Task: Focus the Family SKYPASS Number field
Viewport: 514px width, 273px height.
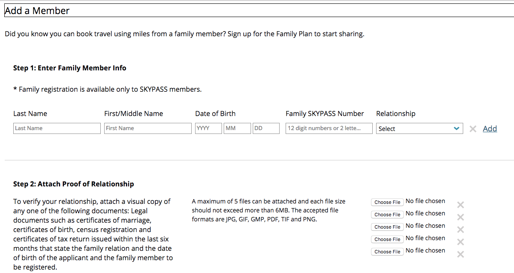Action: pyautogui.click(x=329, y=128)
